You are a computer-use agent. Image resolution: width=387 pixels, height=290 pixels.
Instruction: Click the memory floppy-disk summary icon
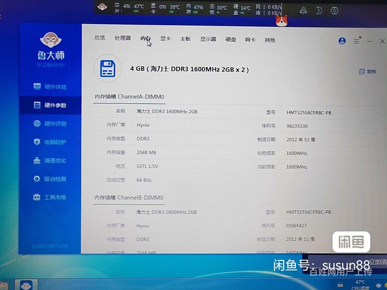pos(108,69)
